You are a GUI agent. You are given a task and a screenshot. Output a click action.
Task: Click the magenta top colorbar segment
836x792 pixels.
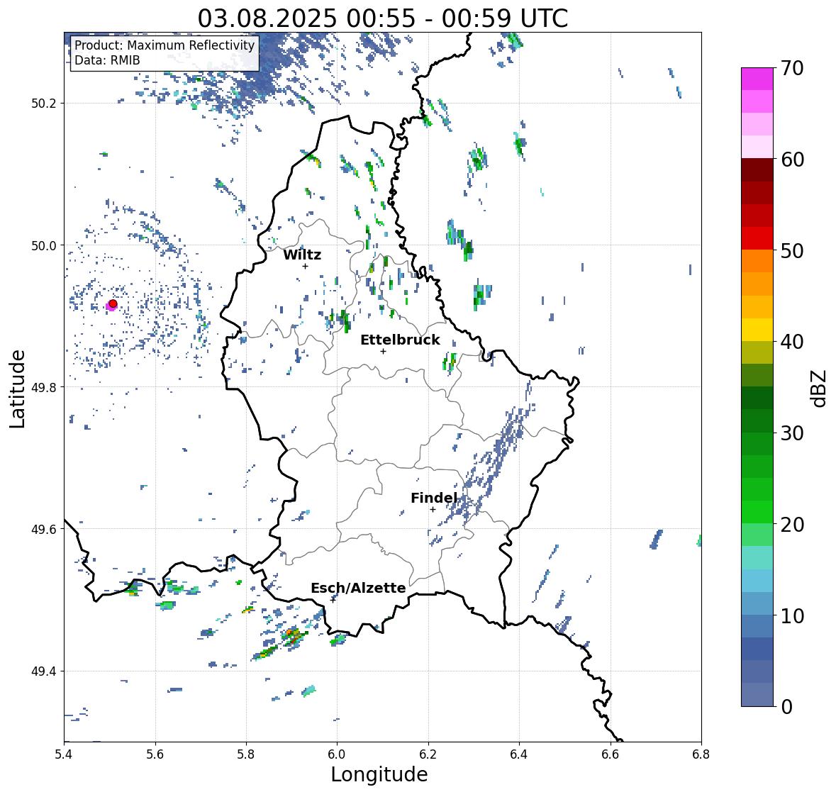point(757,79)
